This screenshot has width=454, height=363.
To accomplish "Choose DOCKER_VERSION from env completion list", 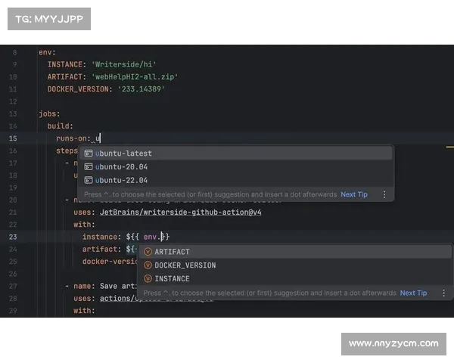I will click(x=185, y=265).
